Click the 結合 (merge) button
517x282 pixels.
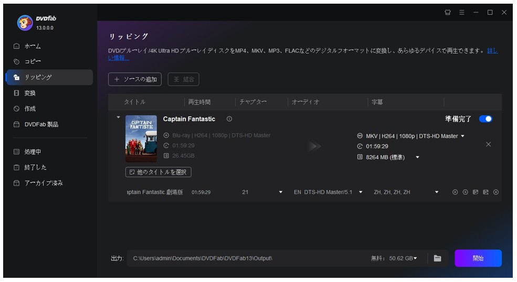183,79
